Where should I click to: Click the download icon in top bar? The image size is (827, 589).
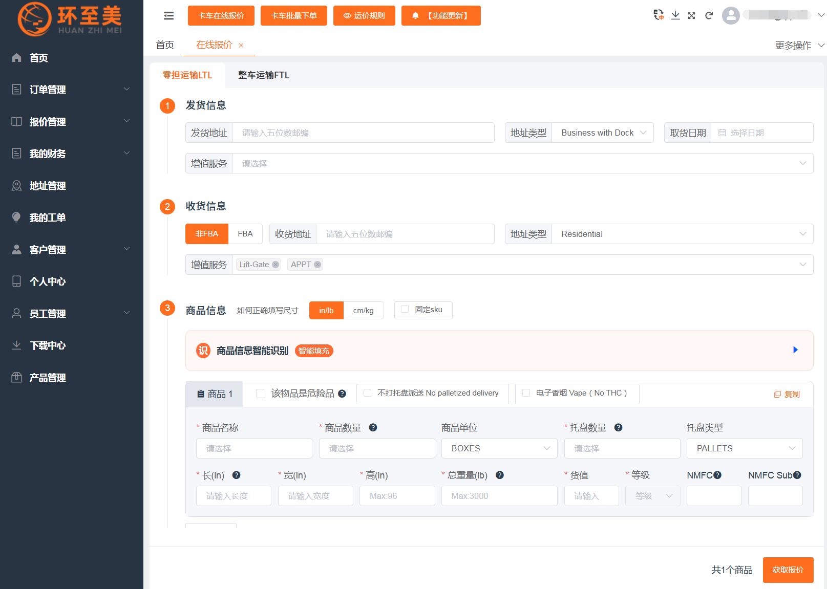tap(675, 15)
